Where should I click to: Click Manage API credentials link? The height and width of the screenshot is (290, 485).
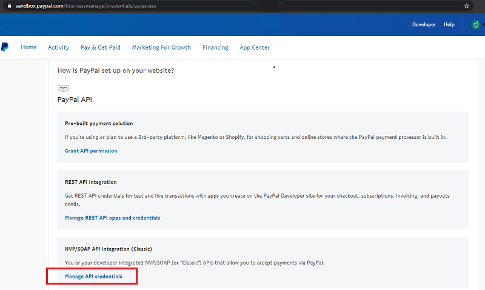tap(93, 277)
